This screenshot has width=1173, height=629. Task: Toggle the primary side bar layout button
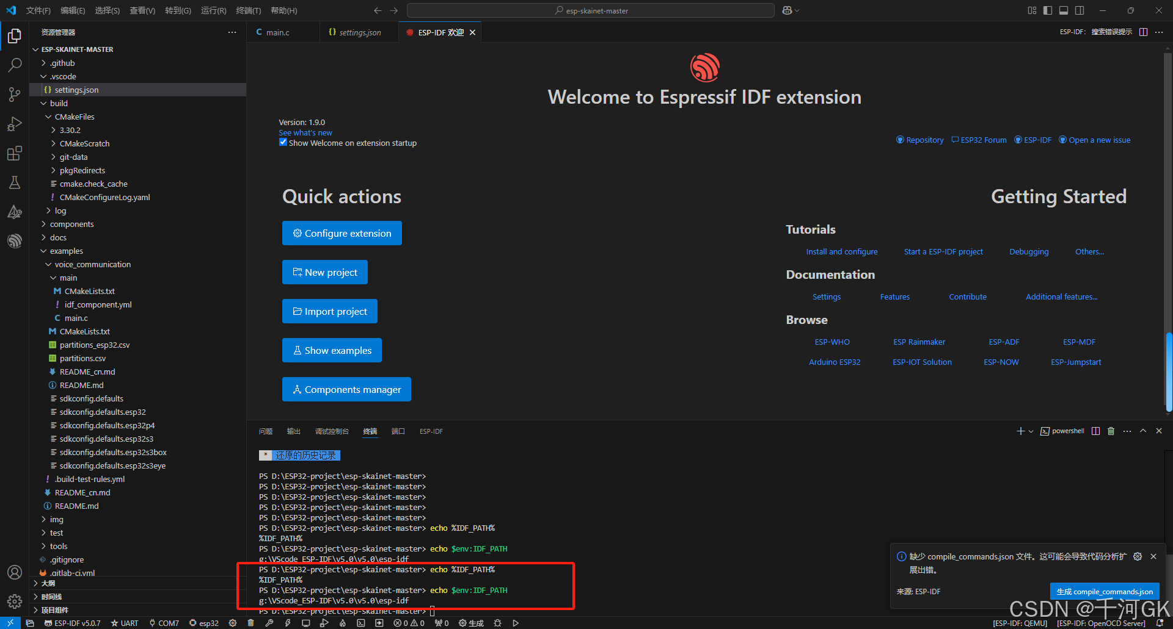click(x=1048, y=10)
